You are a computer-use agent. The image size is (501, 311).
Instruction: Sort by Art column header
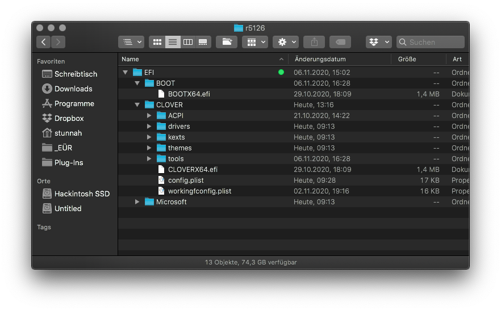pyautogui.click(x=458, y=59)
